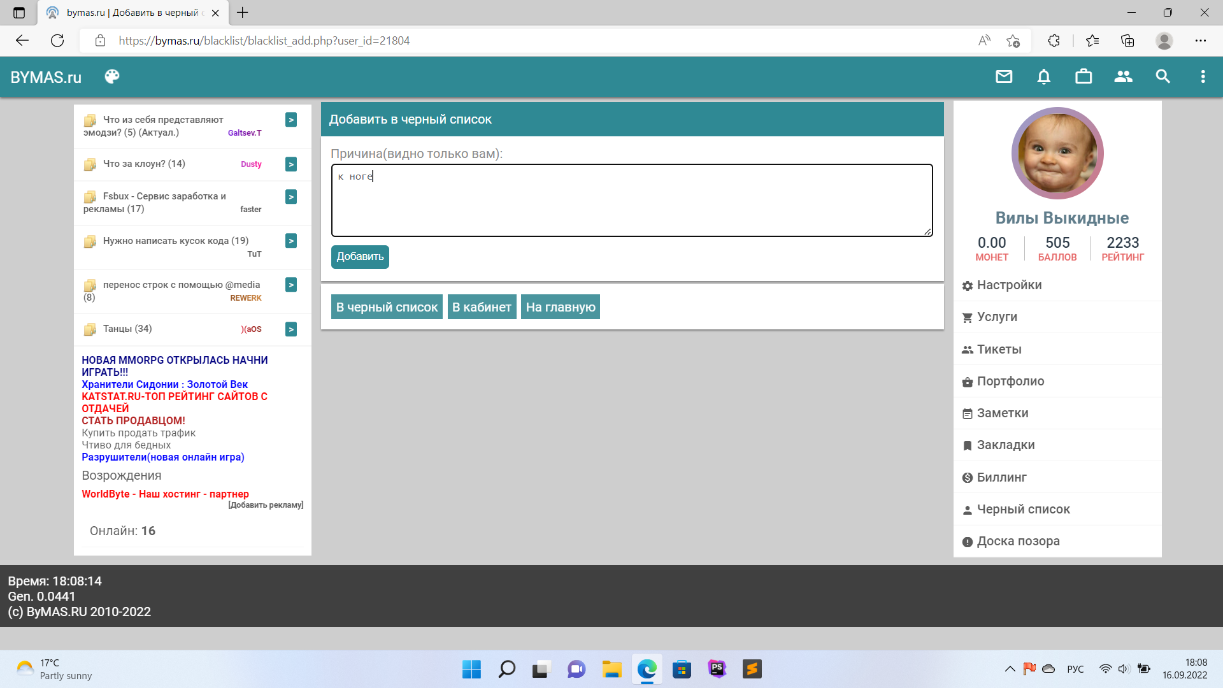Screen dimensions: 1223x688
Task: Focus the Причина reason text area
Action: [x=632, y=201]
